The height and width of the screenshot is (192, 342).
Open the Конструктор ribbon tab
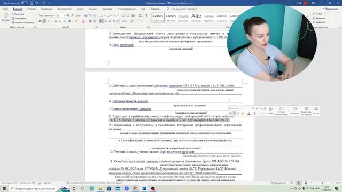[65, 9]
